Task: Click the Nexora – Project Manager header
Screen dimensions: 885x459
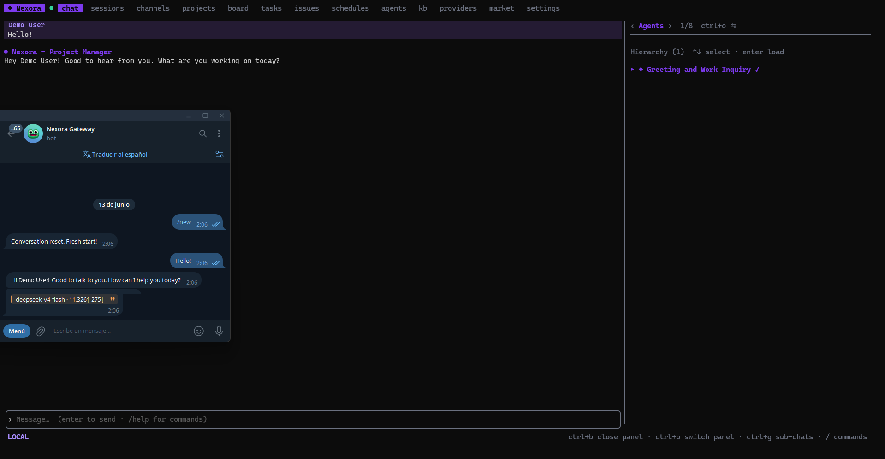Action: [62, 52]
